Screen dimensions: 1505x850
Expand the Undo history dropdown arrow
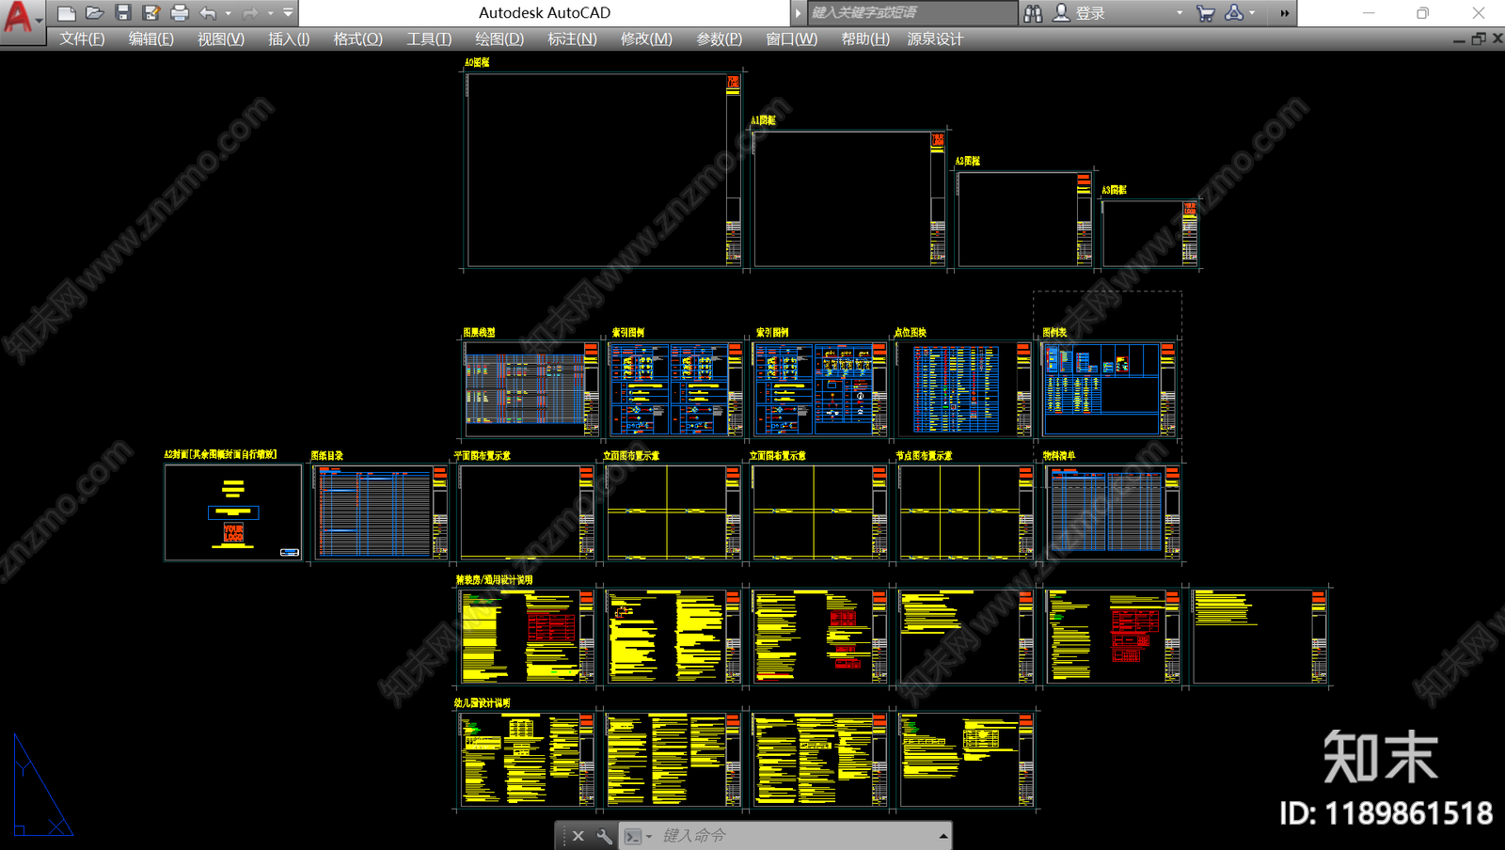[228, 13]
